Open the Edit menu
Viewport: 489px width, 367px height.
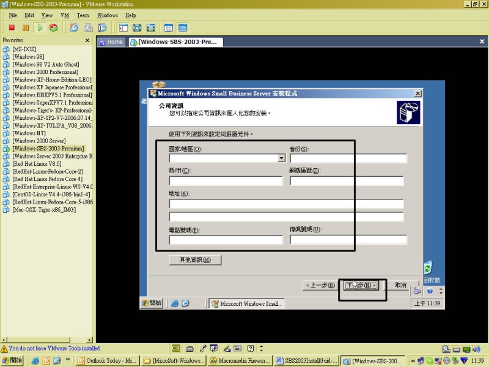point(29,15)
